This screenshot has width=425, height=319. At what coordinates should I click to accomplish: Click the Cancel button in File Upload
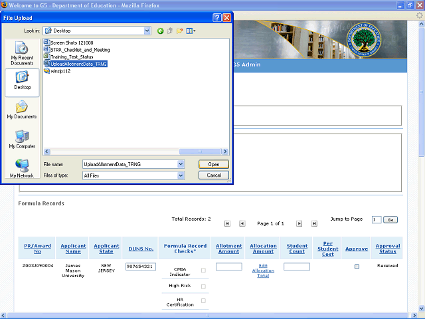[214, 175]
